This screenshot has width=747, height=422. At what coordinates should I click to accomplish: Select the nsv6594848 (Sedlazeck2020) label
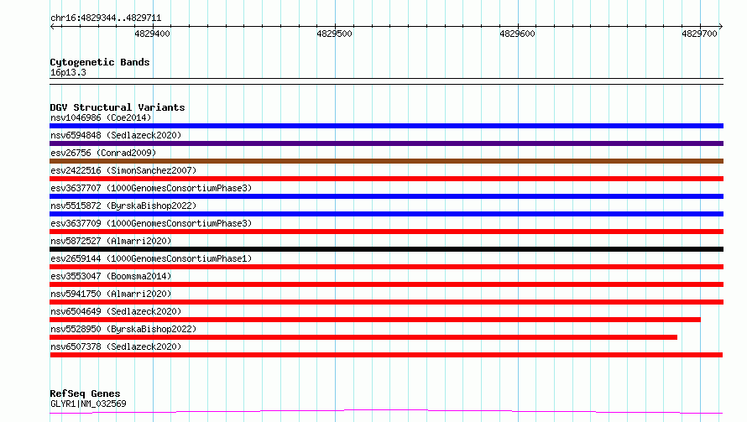tap(116, 135)
